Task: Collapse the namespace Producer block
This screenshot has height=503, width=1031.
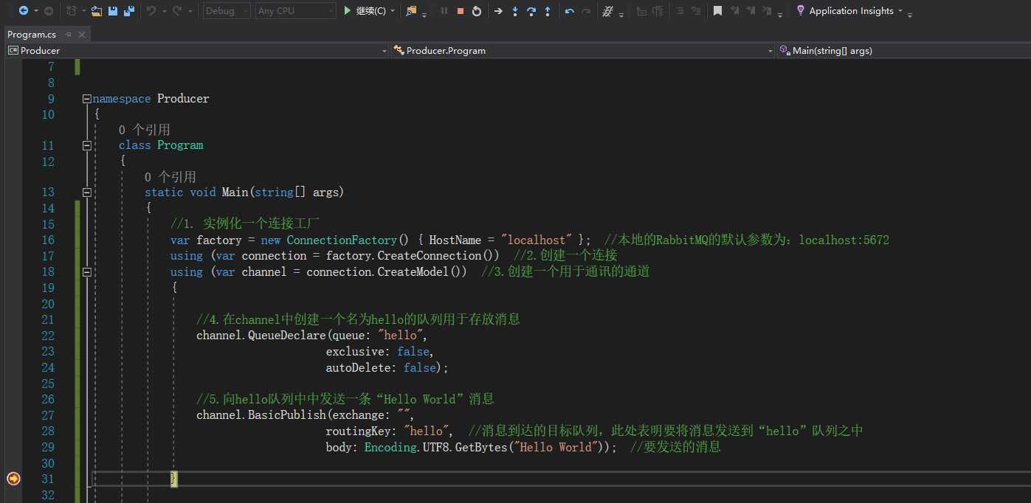Action: point(87,99)
